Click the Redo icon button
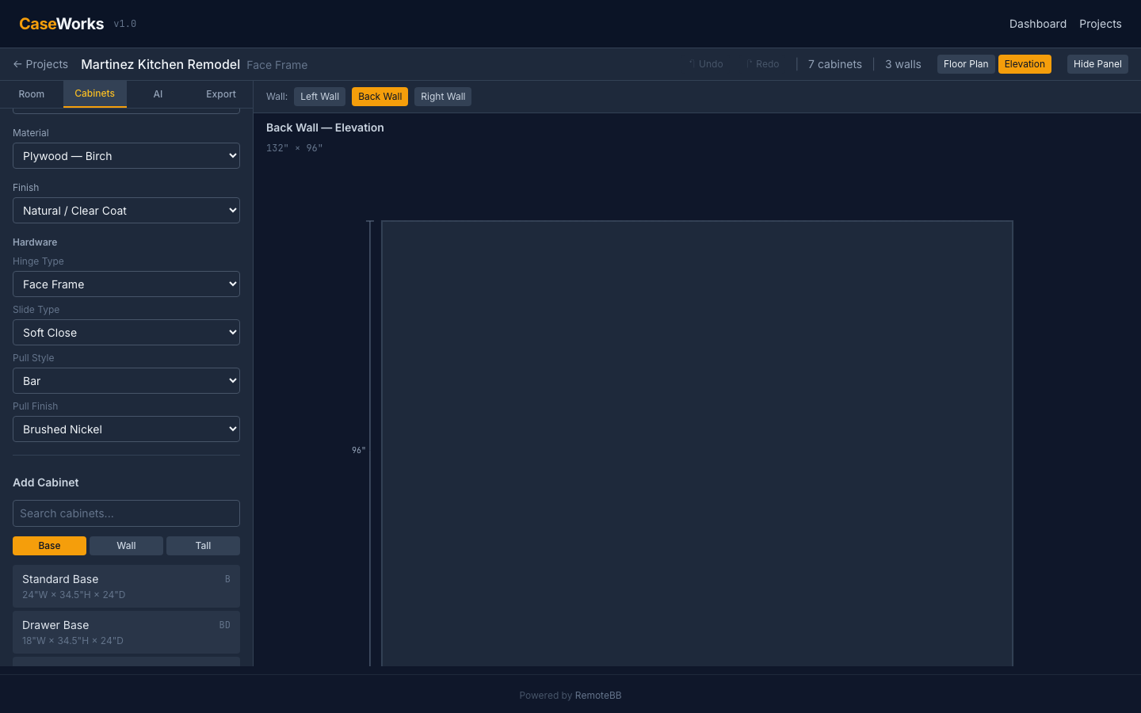The image size is (1141, 713). (762, 64)
